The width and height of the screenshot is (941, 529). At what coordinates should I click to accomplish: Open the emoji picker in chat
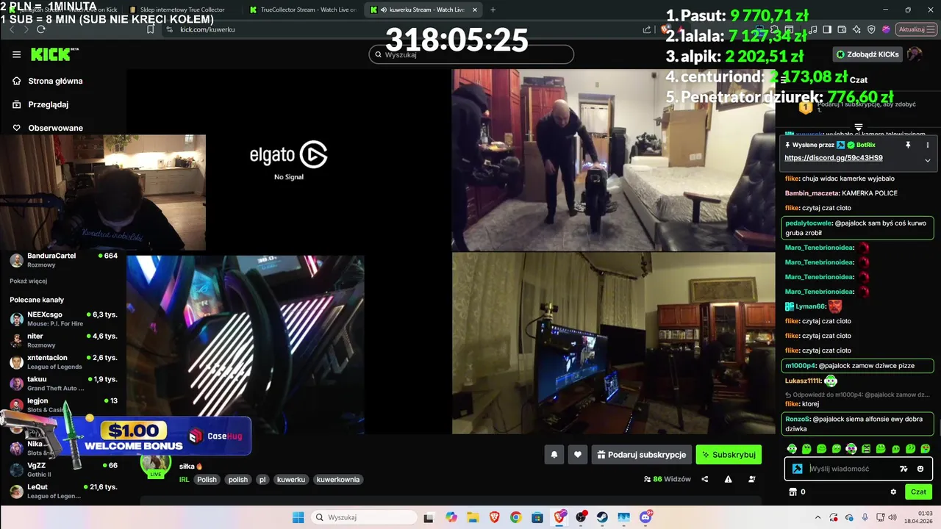point(920,469)
